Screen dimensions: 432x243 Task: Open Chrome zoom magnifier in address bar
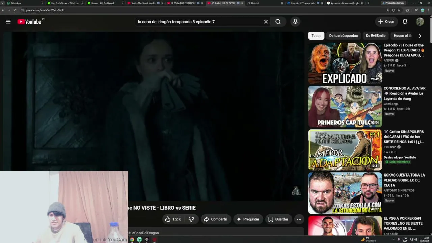click(x=388, y=10)
